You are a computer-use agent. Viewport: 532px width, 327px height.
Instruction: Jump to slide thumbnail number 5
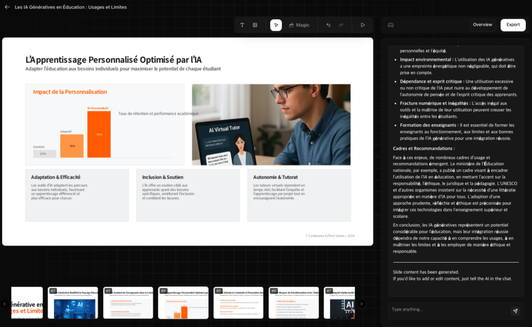(x=238, y=303)
